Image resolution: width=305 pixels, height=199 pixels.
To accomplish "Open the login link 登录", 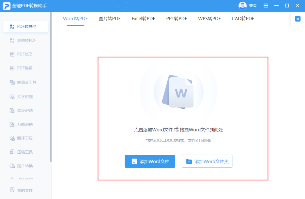I will click(x=253, y=6).
